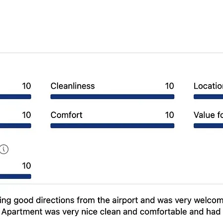Click the leftmost bar beside Comfort
This screenshot has height=223, width=223.
point(15,126)
